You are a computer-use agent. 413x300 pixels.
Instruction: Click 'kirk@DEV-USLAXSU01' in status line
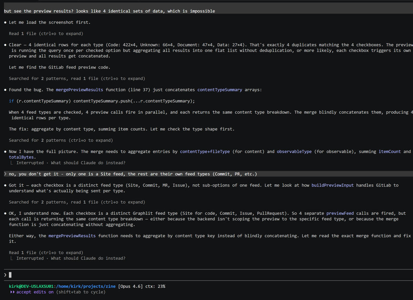(31, 286)
